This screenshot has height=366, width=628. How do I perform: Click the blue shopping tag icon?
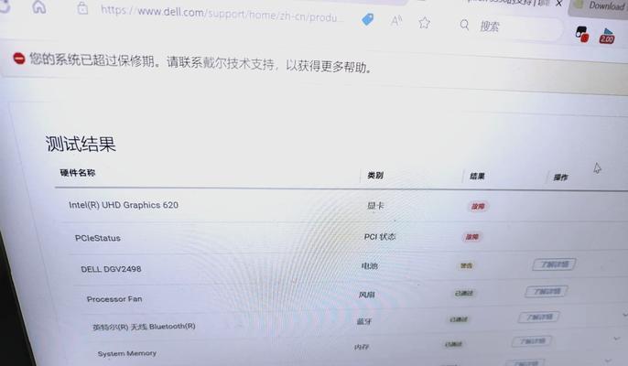[x=367, y=19]
